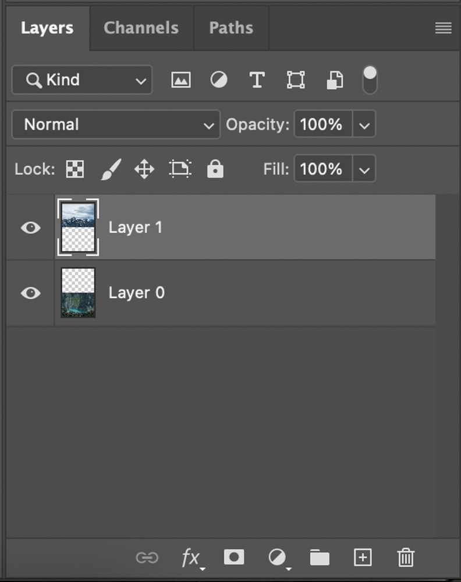
Task: Select the Layer 0 thumbnail
Action: tap(78, 293)
